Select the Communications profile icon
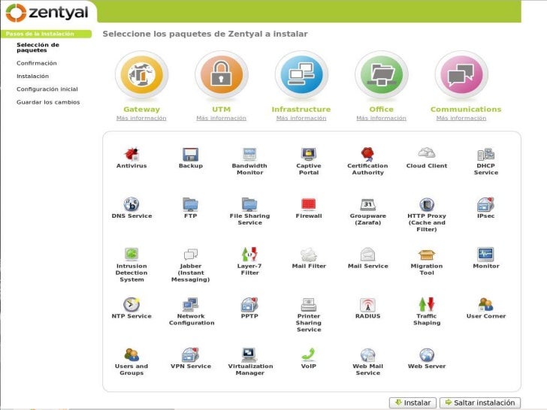 click(461, 74)
